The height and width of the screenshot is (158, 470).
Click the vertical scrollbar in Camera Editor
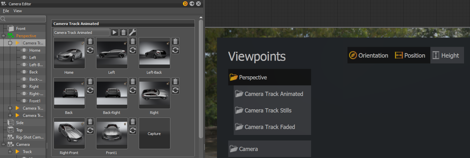(x=201, y=79)
